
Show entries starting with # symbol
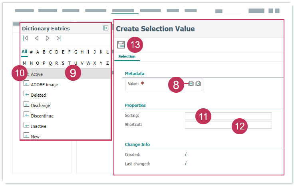click(x=31, y=52)
